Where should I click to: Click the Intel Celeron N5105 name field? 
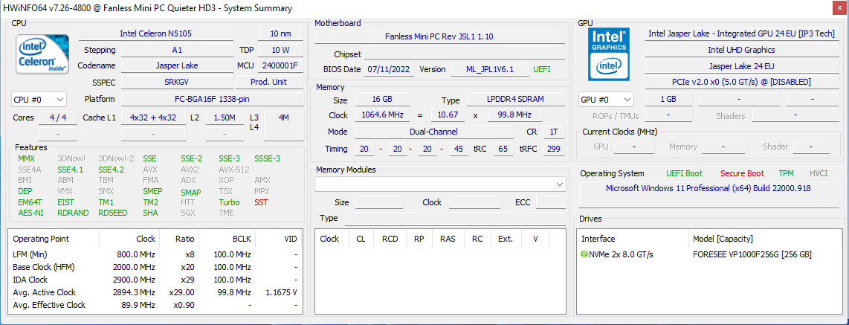click(156, 33)
